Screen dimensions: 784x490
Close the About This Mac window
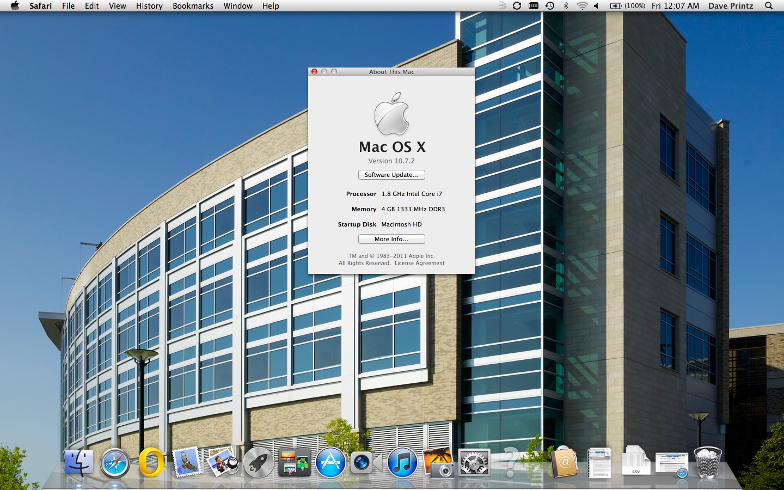click(314, 72)
